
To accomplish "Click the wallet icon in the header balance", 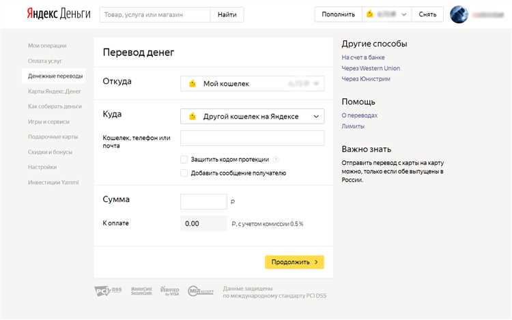I will (370, 14).
